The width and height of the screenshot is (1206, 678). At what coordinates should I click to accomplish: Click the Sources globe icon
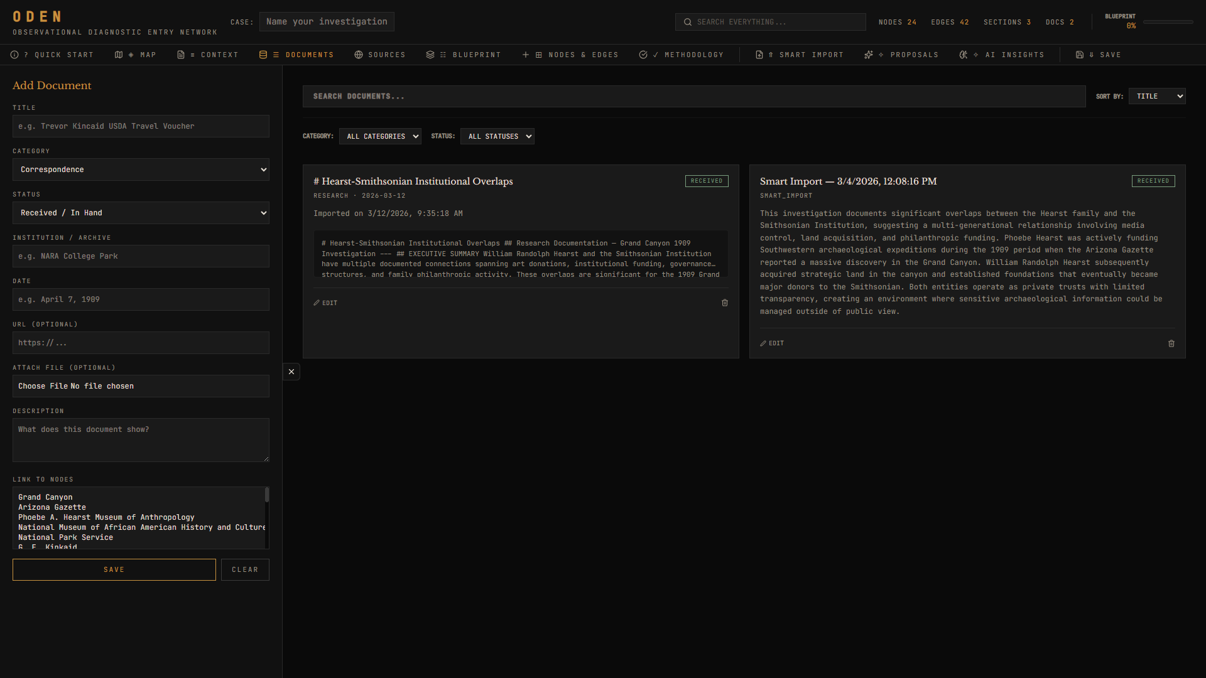(x=359, y=55)
